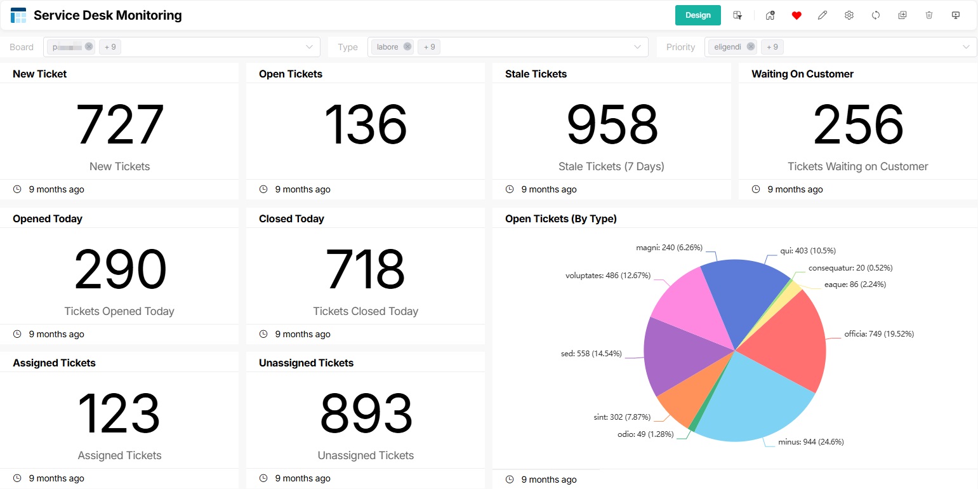This screenshot has height=489, width=978.
Task: Remove the 'labore' tag from Type filter
Action: coord(407,46)
